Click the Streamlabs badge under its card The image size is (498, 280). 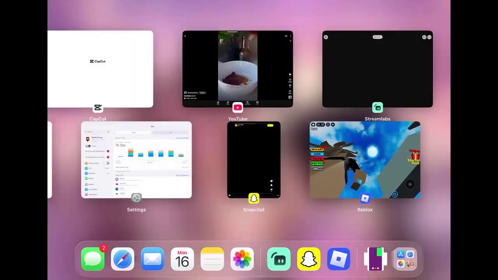point(377,108)
